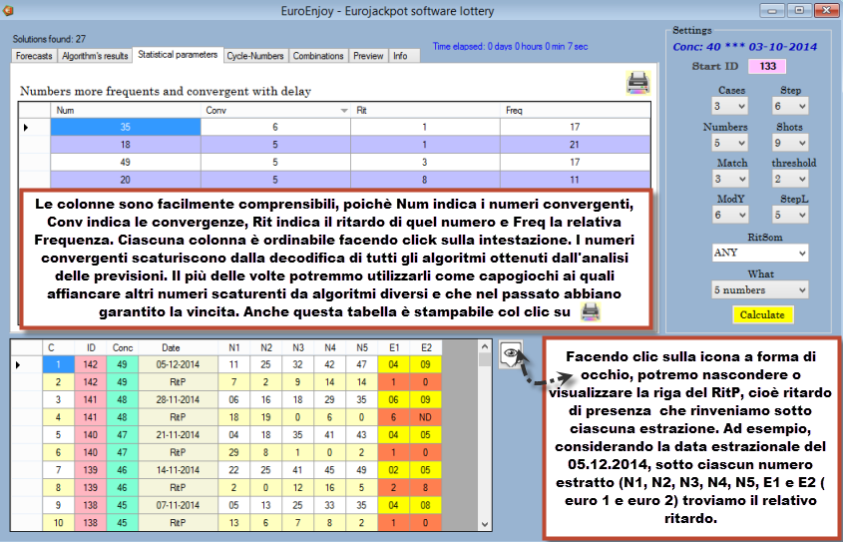The image size is (843, 542).
Task: Click the Conc column header
Action: pos(123,348)
